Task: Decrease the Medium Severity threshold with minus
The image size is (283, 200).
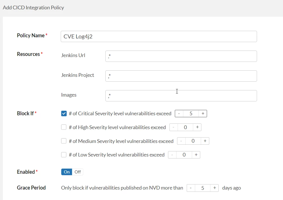Action: (181, 141)
